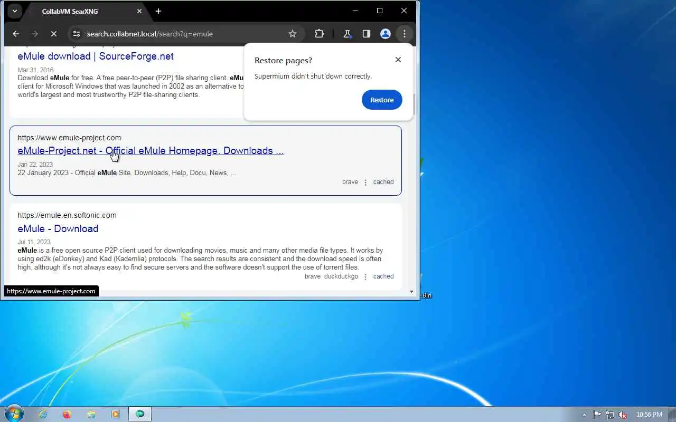Viewport: 676px width, 422px height.
Task: Open the user profile icon
Action: click(386, 34)
